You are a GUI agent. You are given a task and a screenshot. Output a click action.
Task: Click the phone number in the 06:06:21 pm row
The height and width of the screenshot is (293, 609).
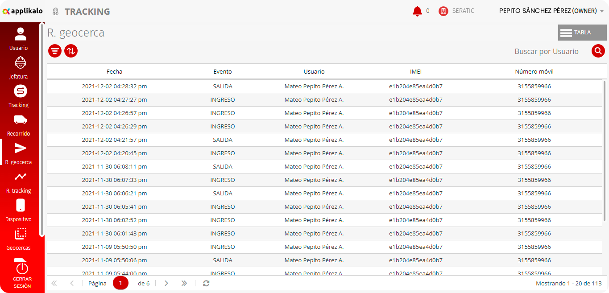534,194
